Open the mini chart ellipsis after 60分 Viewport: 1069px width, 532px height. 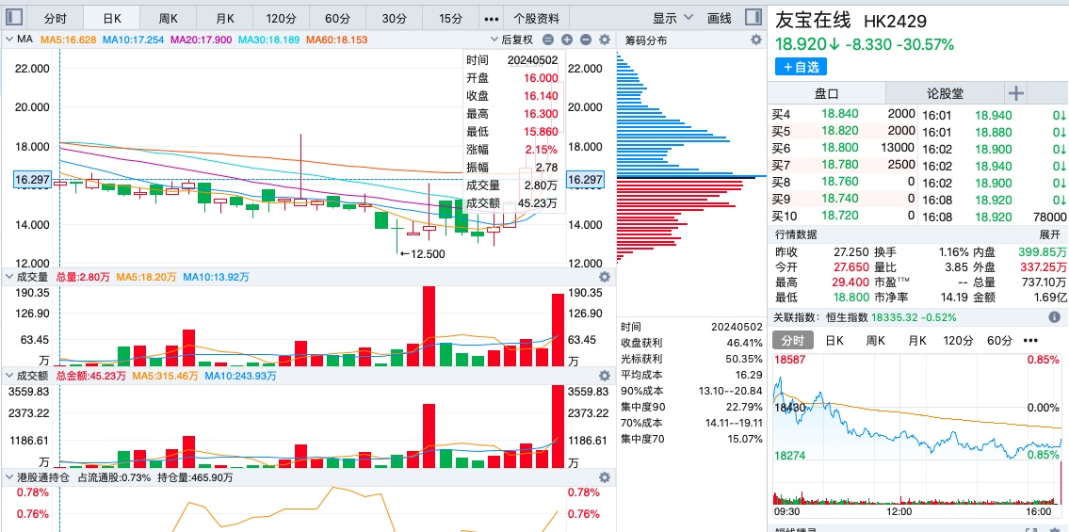(1030, 341)
